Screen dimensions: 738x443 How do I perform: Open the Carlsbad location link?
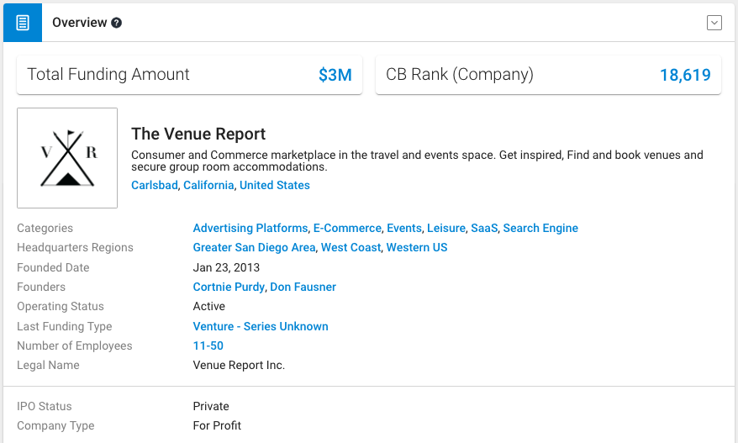(x=155, y=185)
